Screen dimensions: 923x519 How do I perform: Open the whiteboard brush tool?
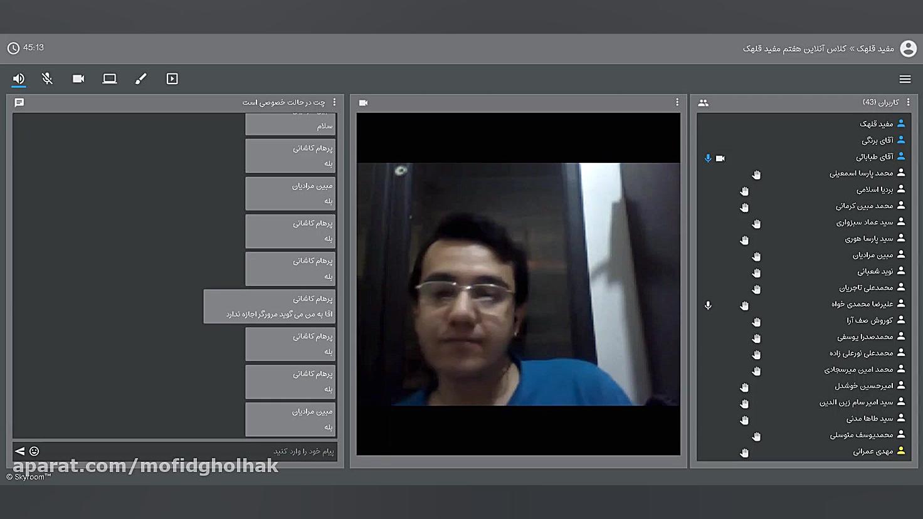point(141,79)
